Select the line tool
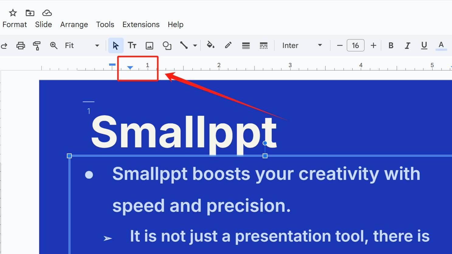The image size is (452, 254). point(184,46)
